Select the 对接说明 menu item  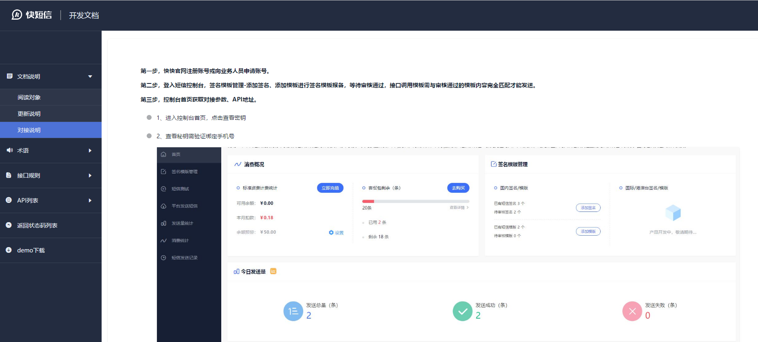point(29,130)
